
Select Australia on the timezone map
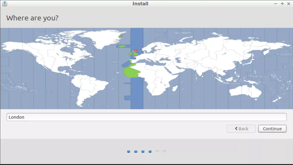coord(245,91)
